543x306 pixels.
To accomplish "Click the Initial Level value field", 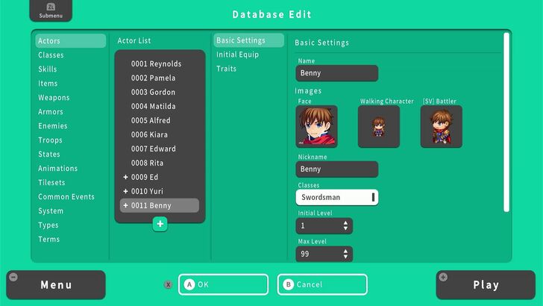I will coord(324,226).
